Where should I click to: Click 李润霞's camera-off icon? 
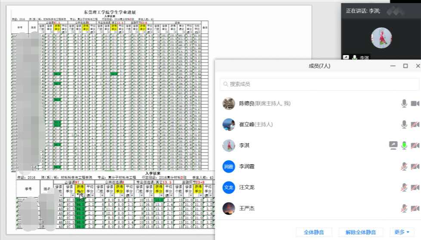[x=415, y=166]
